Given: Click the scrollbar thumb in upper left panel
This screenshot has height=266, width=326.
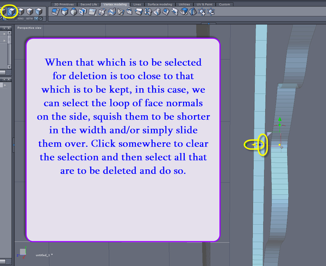Looking at the screenshot, I should point(9,39).
